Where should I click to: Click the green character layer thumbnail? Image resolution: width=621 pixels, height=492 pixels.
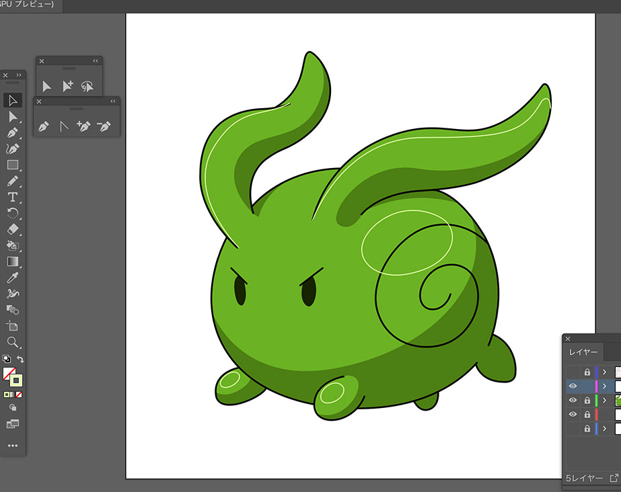coord(618,400)
